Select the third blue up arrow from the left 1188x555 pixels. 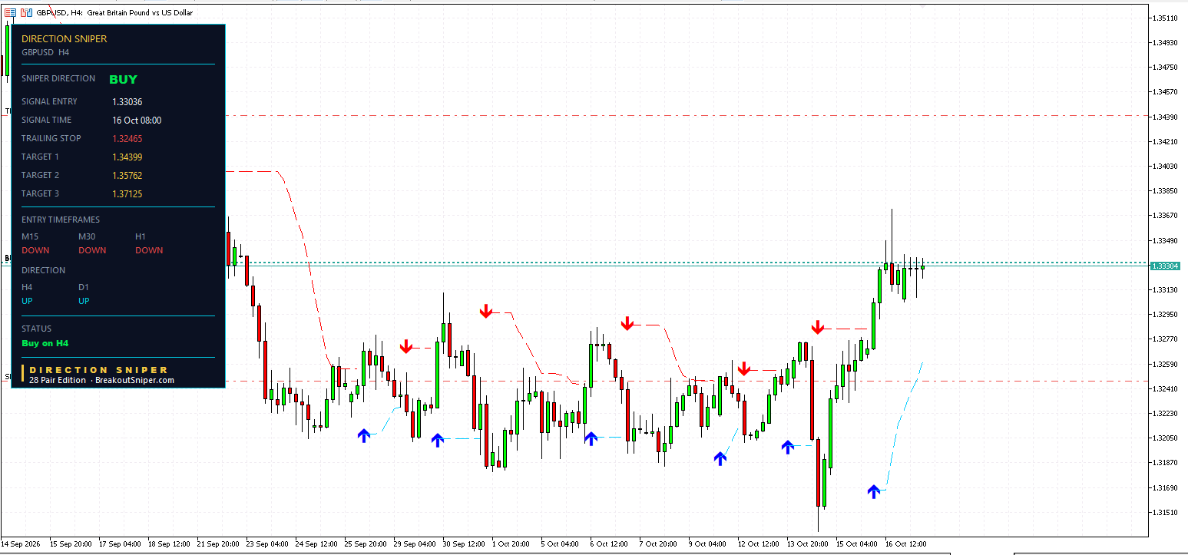coord(591,438)
